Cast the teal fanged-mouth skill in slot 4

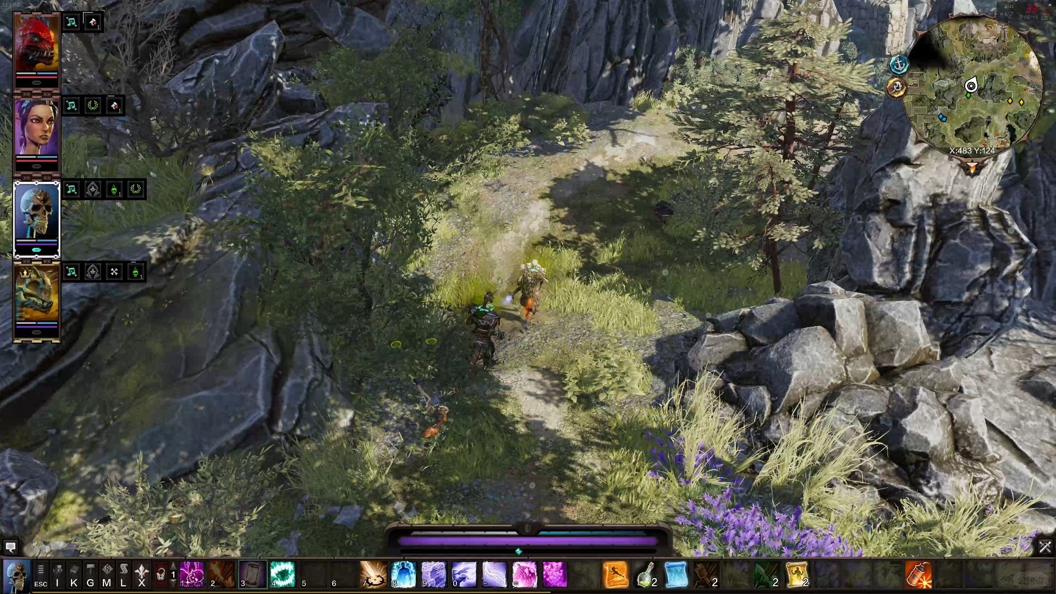click(x=283, y=575)
